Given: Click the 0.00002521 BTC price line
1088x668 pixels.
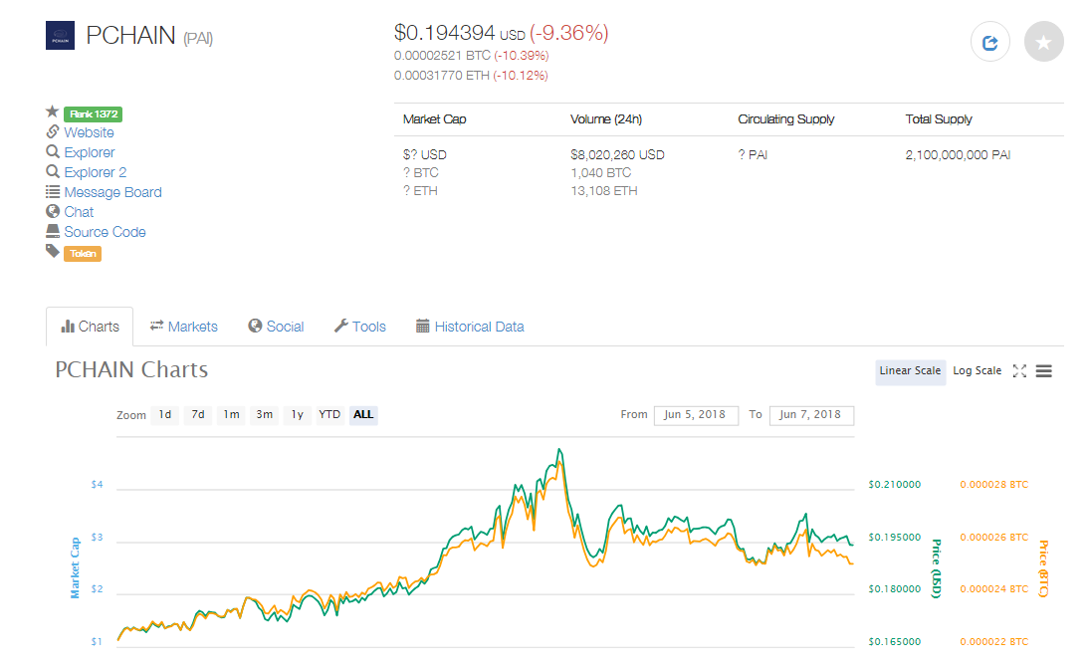Looking at the screenshot, I should coord(471,56).
